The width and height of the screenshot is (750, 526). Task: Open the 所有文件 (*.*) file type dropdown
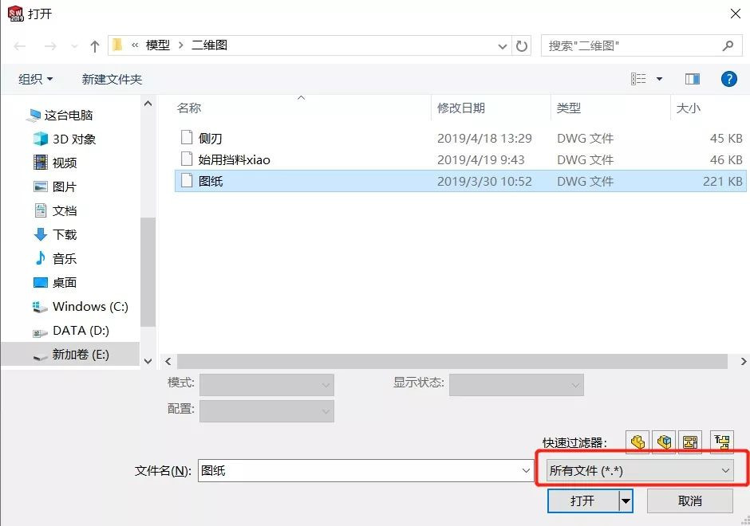(638, 470)
